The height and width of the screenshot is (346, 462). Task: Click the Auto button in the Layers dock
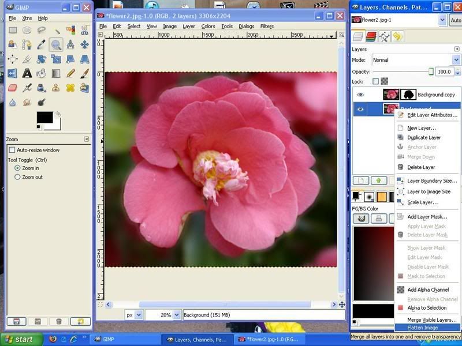coord(456,20)
